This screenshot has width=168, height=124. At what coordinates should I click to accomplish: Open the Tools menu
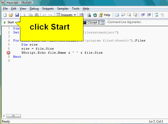pos(75,9)
